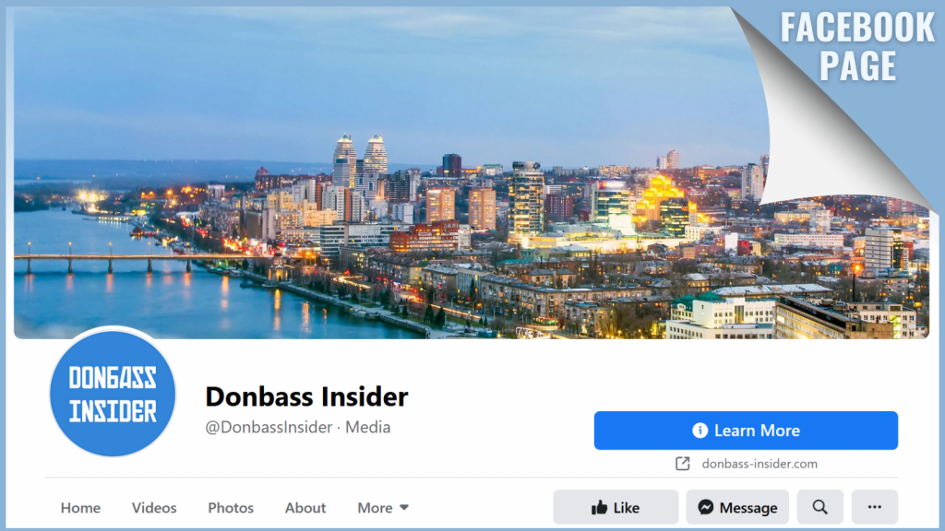Click the external link icon beside donbass-insider.com
Image resolution: width=945 pixels, height=531 pixels.
tap(682, 464)
